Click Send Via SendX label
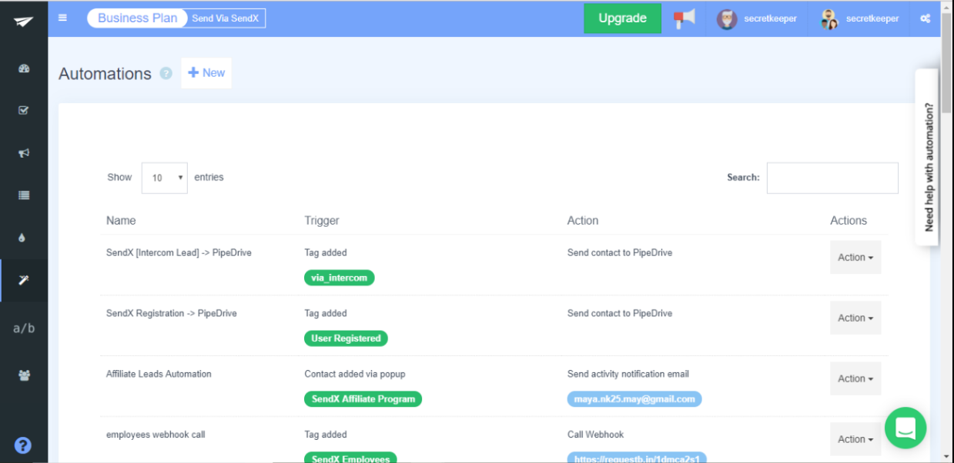954x463 pixels. tap(226, 18)
